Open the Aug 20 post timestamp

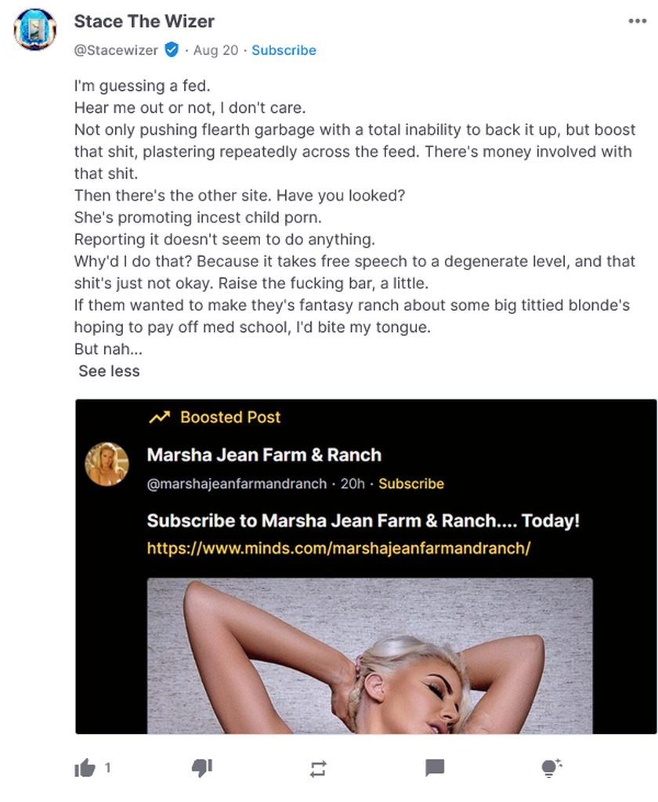[215, 50]
